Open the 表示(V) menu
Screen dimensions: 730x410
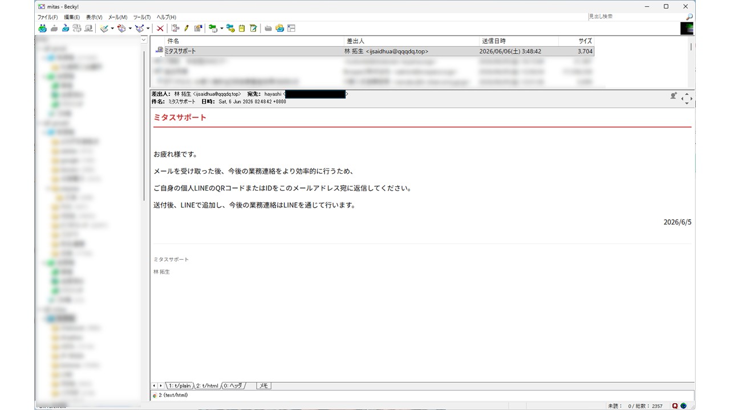coord(94,17)
